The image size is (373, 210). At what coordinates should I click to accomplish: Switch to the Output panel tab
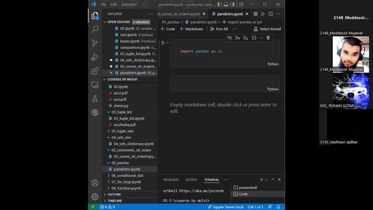click(191, 180)
